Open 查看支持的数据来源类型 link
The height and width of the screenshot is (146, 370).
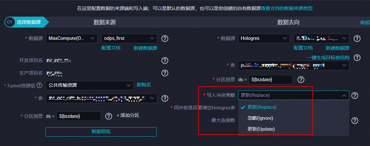point(287,8)
